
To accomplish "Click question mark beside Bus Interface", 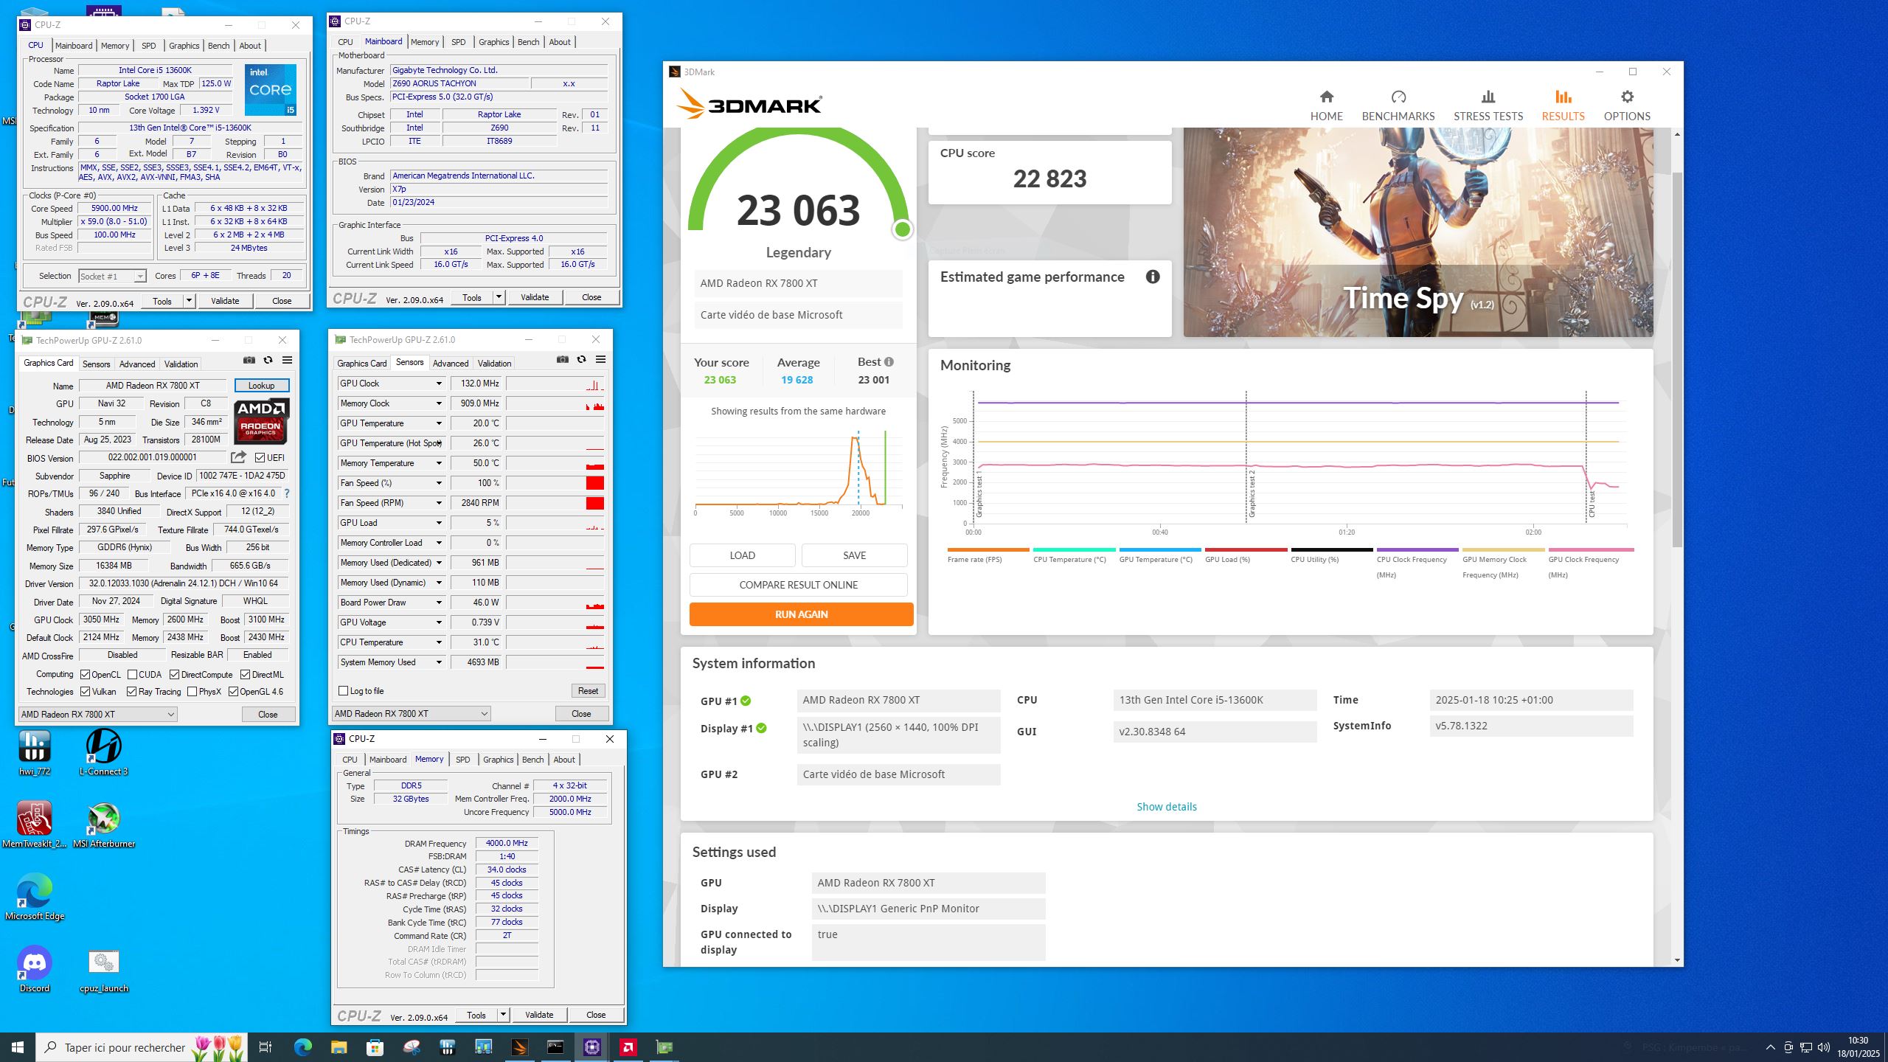I will (x=286, y=493).
